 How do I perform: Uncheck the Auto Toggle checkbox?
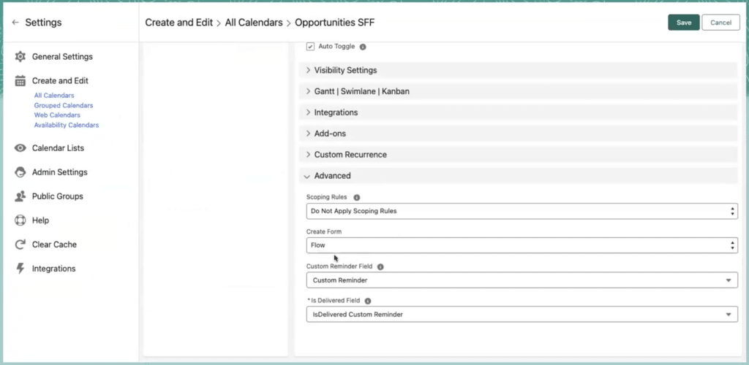(x=310, y=47)
